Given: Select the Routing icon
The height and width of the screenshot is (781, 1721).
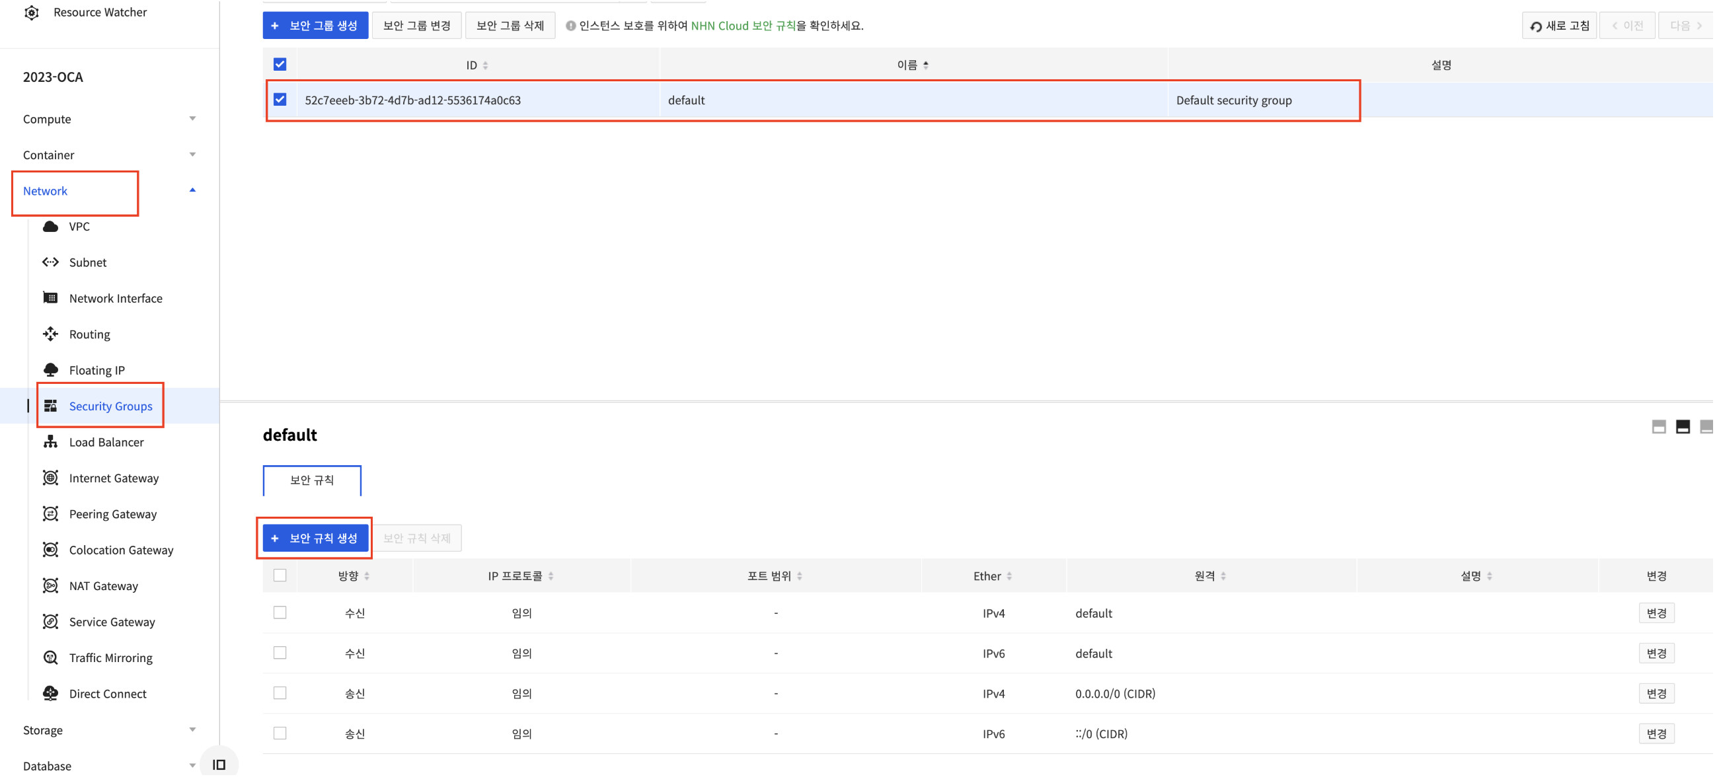Looking at the screenshot, I should (51, 335).
